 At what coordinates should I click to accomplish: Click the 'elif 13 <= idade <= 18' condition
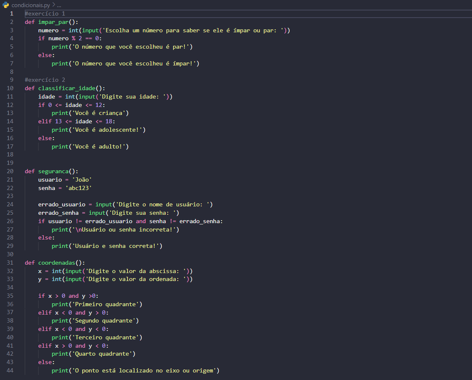(76, 121)
